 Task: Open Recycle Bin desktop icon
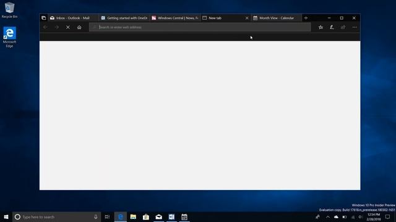(9, 10)
